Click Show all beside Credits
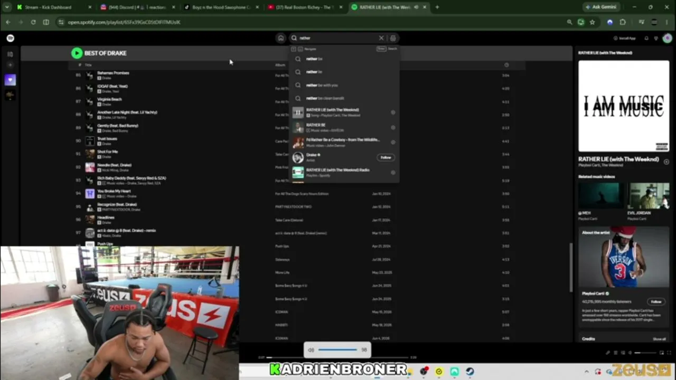 coord(659,339)
